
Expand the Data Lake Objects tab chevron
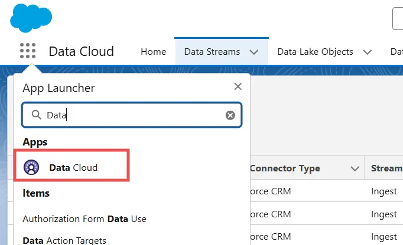(368, 52)
